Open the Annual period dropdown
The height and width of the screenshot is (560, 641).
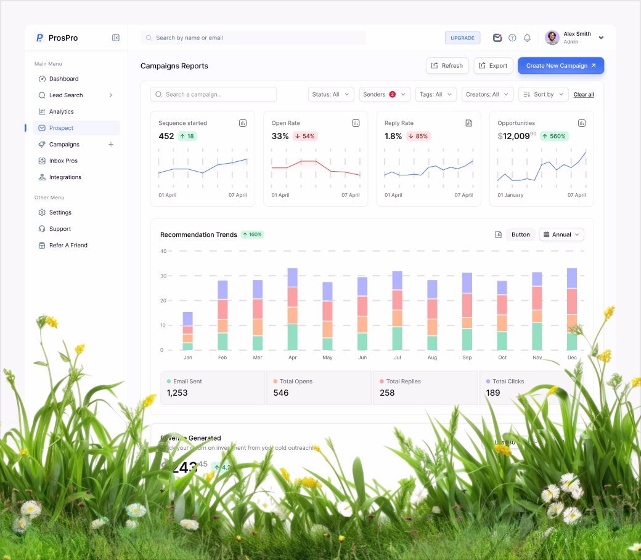(561, 234)
